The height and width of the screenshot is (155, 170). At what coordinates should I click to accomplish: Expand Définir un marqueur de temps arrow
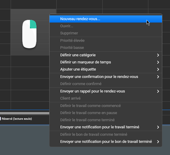pyautogui.click(x=158, y=62)
